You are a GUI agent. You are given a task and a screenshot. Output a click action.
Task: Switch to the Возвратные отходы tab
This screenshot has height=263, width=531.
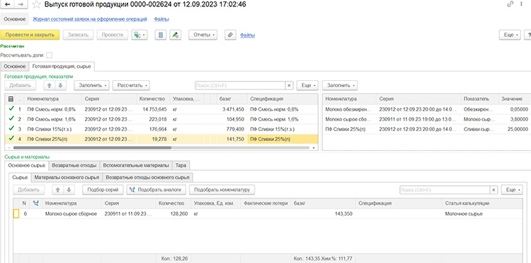pyautogui.click(x=74, y=165)
